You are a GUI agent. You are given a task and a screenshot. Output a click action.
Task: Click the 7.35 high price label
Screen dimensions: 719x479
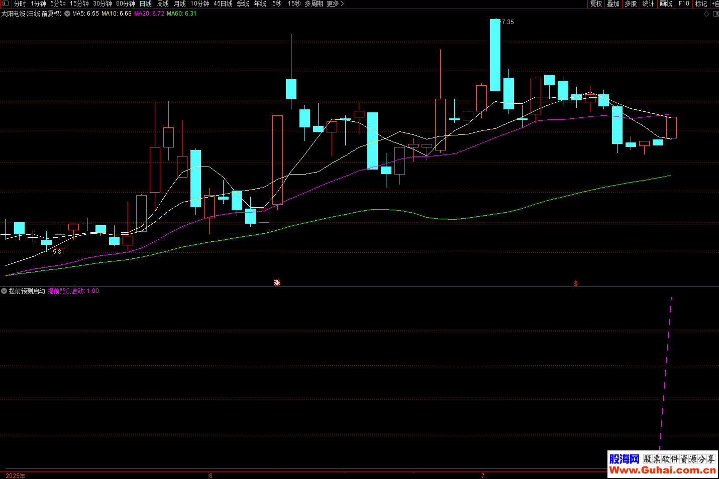point(507,22)
